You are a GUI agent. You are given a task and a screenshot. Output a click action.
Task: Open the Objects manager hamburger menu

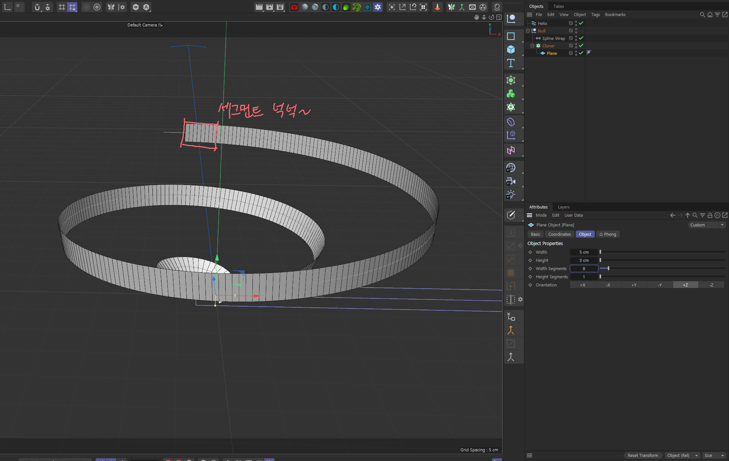(529, 15)
